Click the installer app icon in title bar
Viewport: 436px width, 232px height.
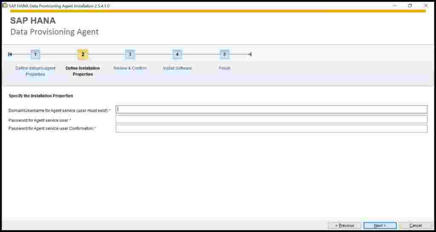tap(5, 6)
